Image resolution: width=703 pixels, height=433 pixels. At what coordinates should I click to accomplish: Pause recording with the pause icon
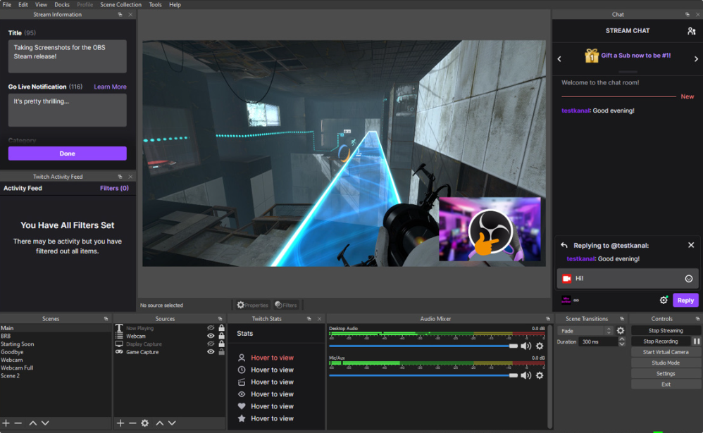696,341
